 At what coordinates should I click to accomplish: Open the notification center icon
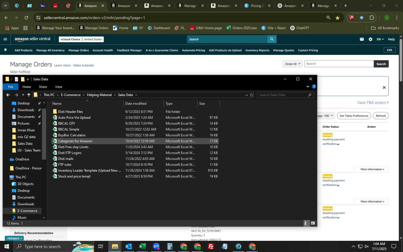pyautogui.click(x=394, y=246)
